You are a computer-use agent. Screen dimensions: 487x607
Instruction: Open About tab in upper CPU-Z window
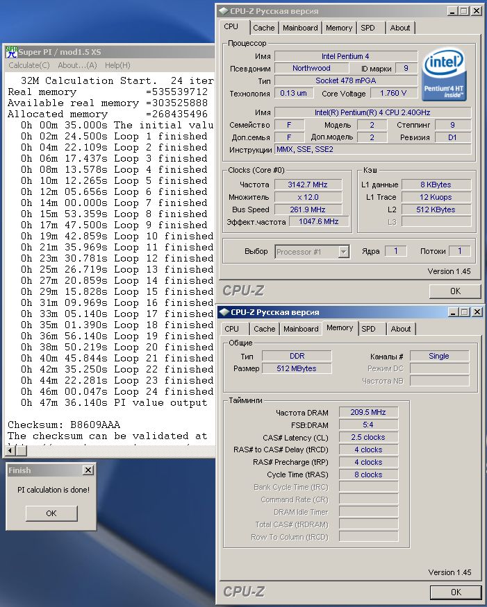coord(399,28)
